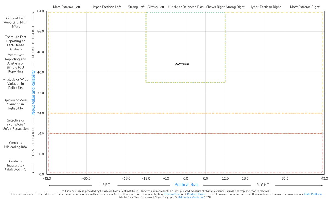This screenshot has width=330, height=199.
Task: Click the -6.0 x-axis tick value
Action: [x=166, y=178]
